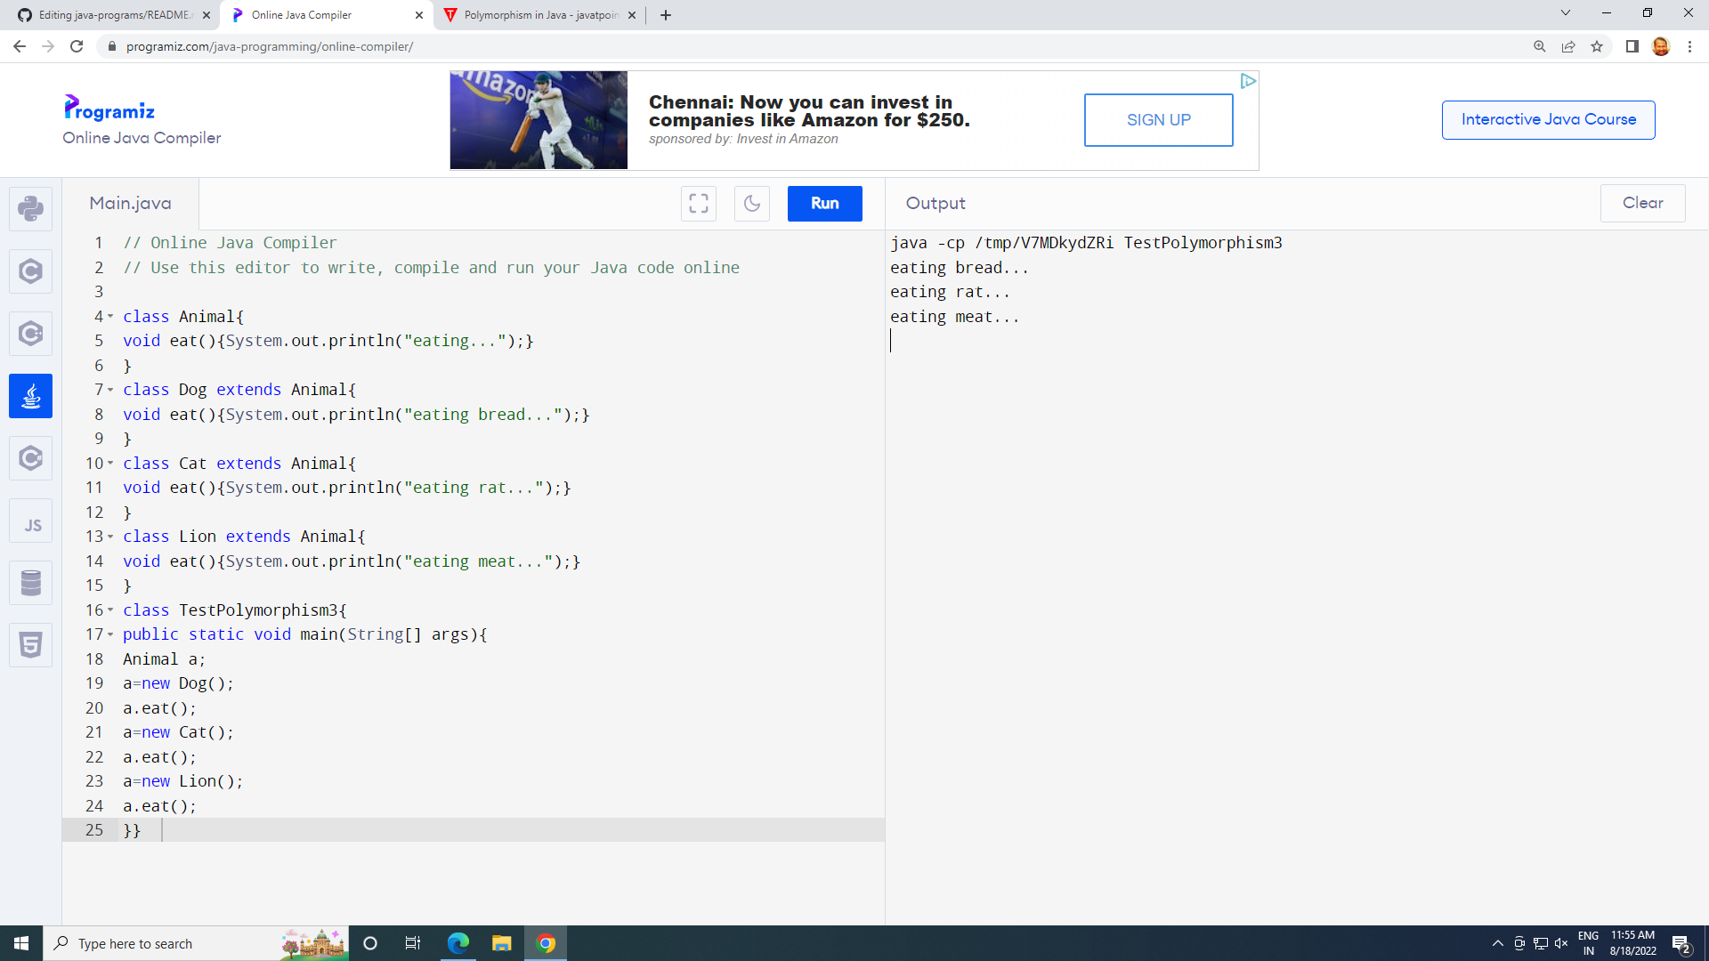Toggle dark mode with moon icon
The width and height of the screenshot is (1709, 961).
coord(752,204)
